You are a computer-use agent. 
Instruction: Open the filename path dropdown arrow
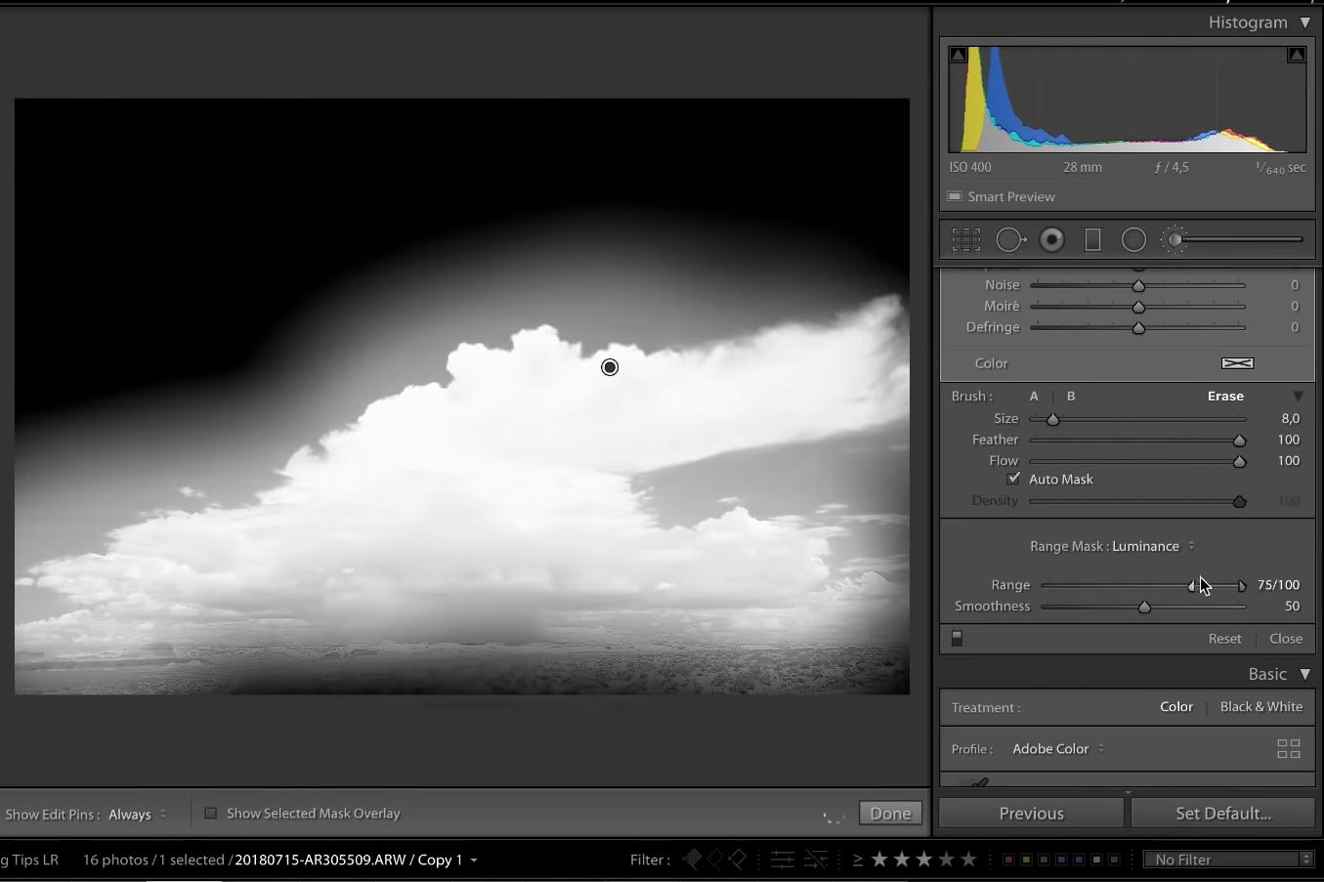tap(474, 861)
